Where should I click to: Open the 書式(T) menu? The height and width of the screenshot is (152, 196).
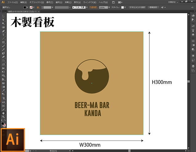pos(50,2)
